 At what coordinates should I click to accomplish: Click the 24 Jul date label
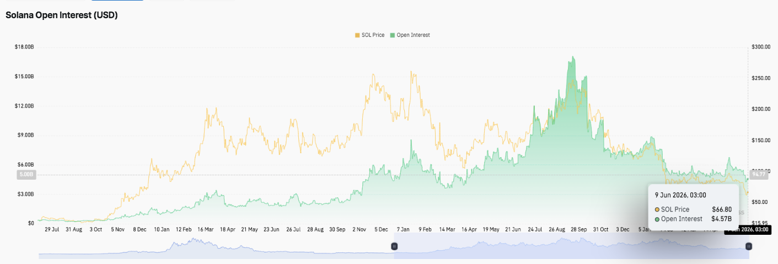coord(535,229)
